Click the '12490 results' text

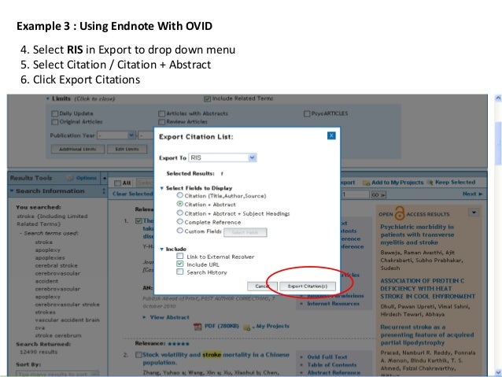point(39,352)
